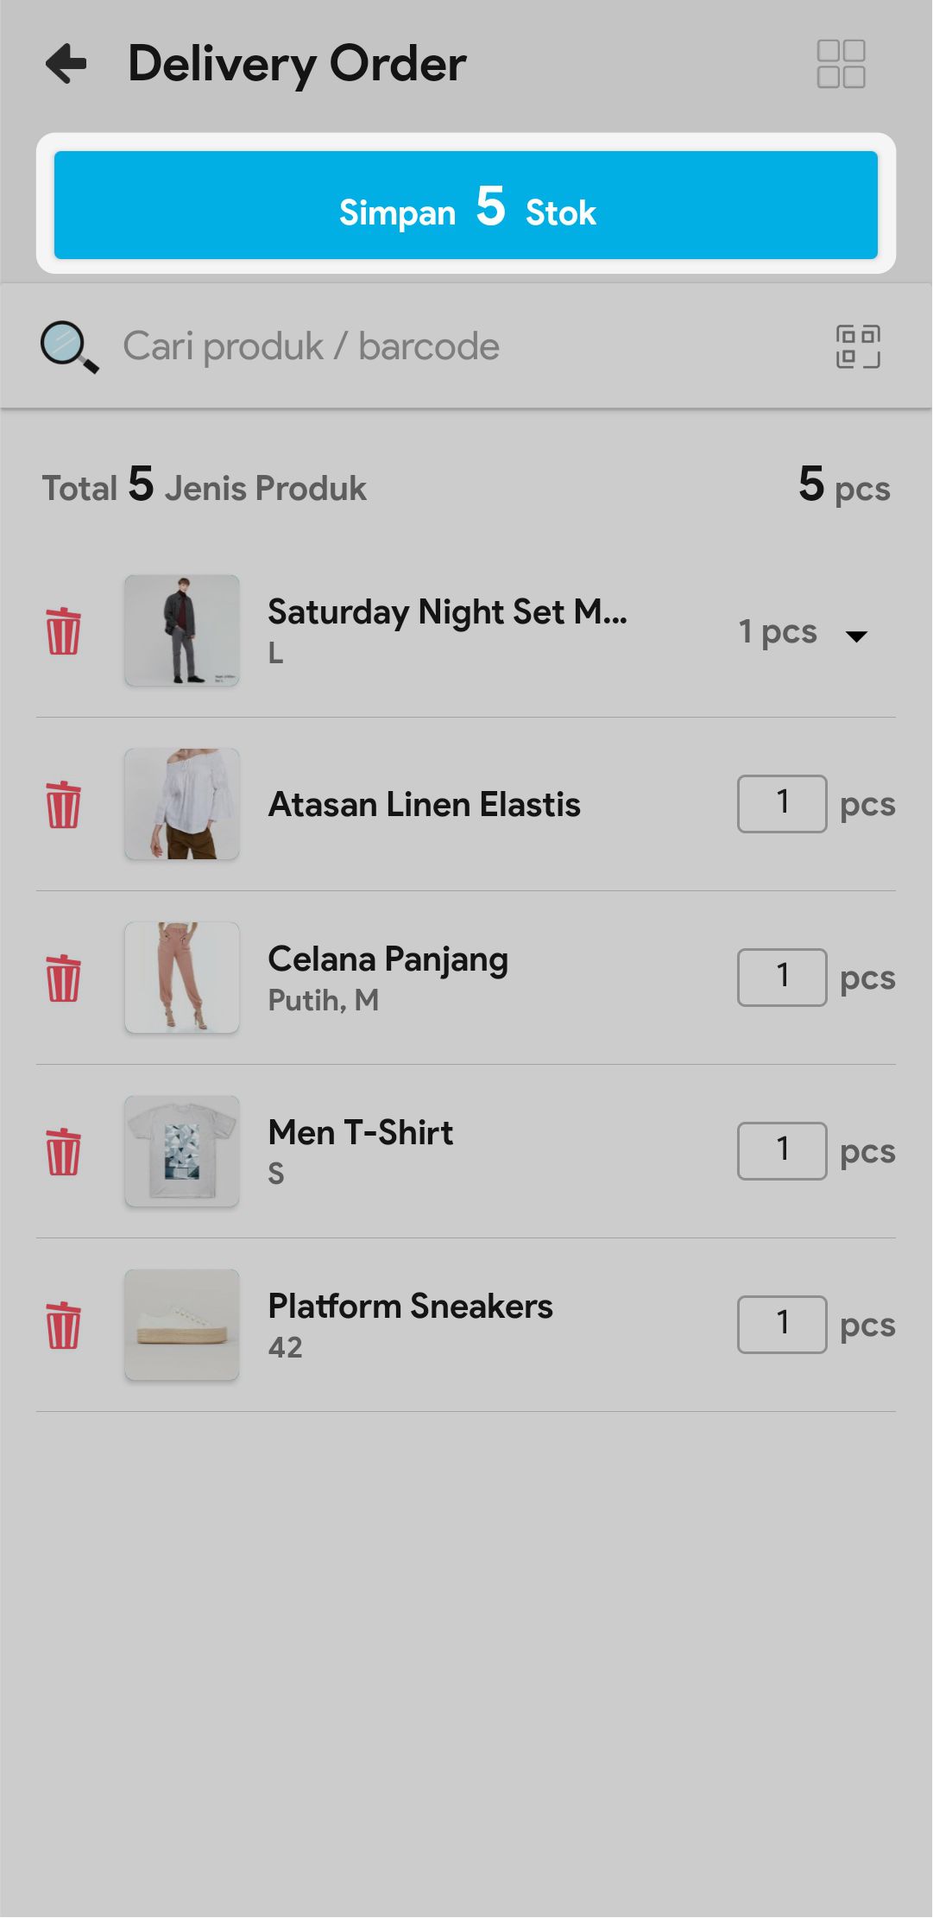Click the magnifying glass search icon
The width and height of the screenshot is (933, 1918).
[x=69, y=347]
